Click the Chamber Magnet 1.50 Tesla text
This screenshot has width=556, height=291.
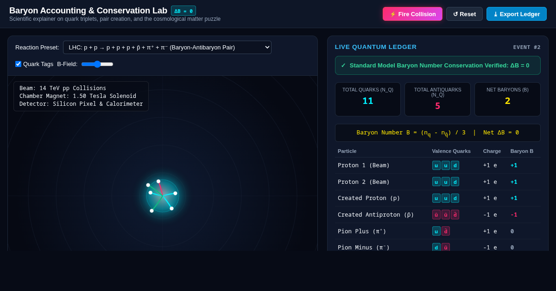[x=78, y=96]
